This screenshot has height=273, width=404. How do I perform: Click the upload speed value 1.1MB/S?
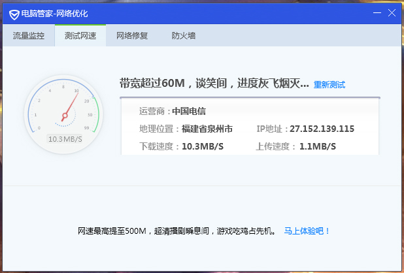tap(318, 146)
